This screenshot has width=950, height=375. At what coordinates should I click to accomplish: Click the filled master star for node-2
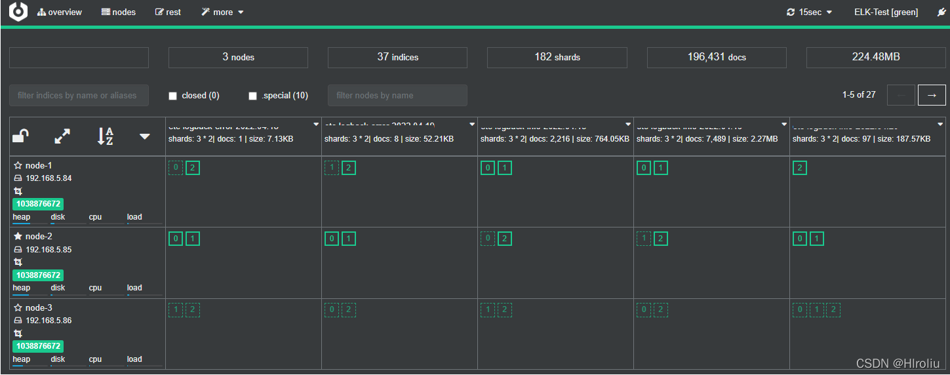18,237
